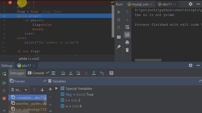The height and width of the screenshot is (113, 202).
Task: Select the n = 9 variable
Action: click(71, 106)
